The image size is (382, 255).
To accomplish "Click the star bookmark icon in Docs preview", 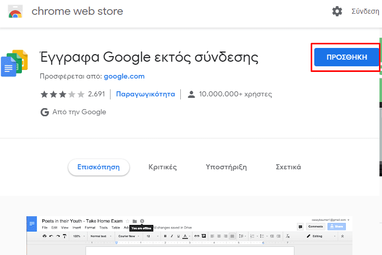I will 127,221.
